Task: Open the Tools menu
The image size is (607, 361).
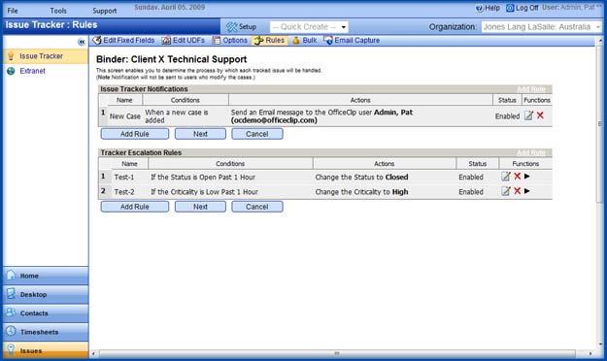Action: pyautogui.click(x=58, y=11)
